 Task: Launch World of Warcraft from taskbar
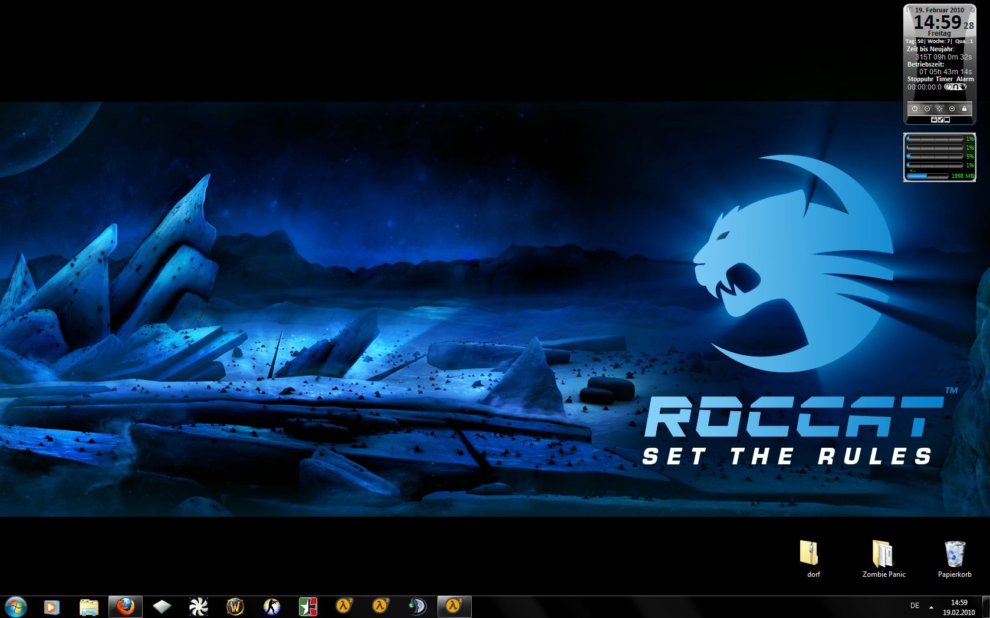[x=235, y=606]
